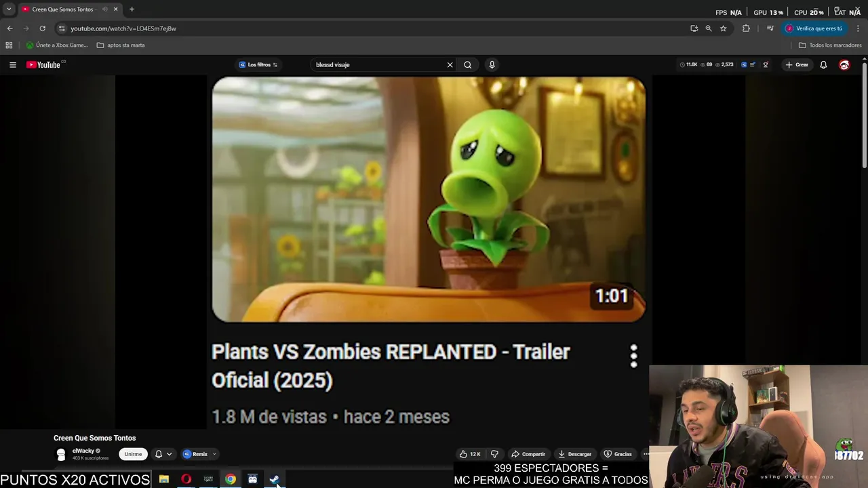Close the Creen Que Somos Tontos tab
The height and width of the screenshot is (488, 868).
(x=115, y=9)
